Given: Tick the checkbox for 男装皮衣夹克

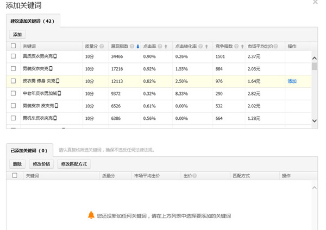Looking at the screenshot, I should tap(14, 69).
